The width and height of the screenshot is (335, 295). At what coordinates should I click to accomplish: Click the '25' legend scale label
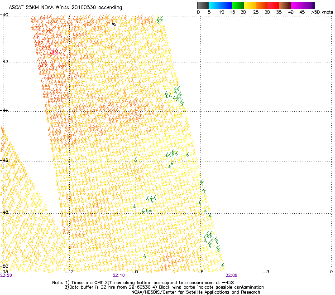[x=256, y=12]
